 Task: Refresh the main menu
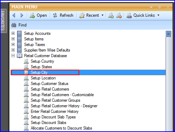coord(63,15)
